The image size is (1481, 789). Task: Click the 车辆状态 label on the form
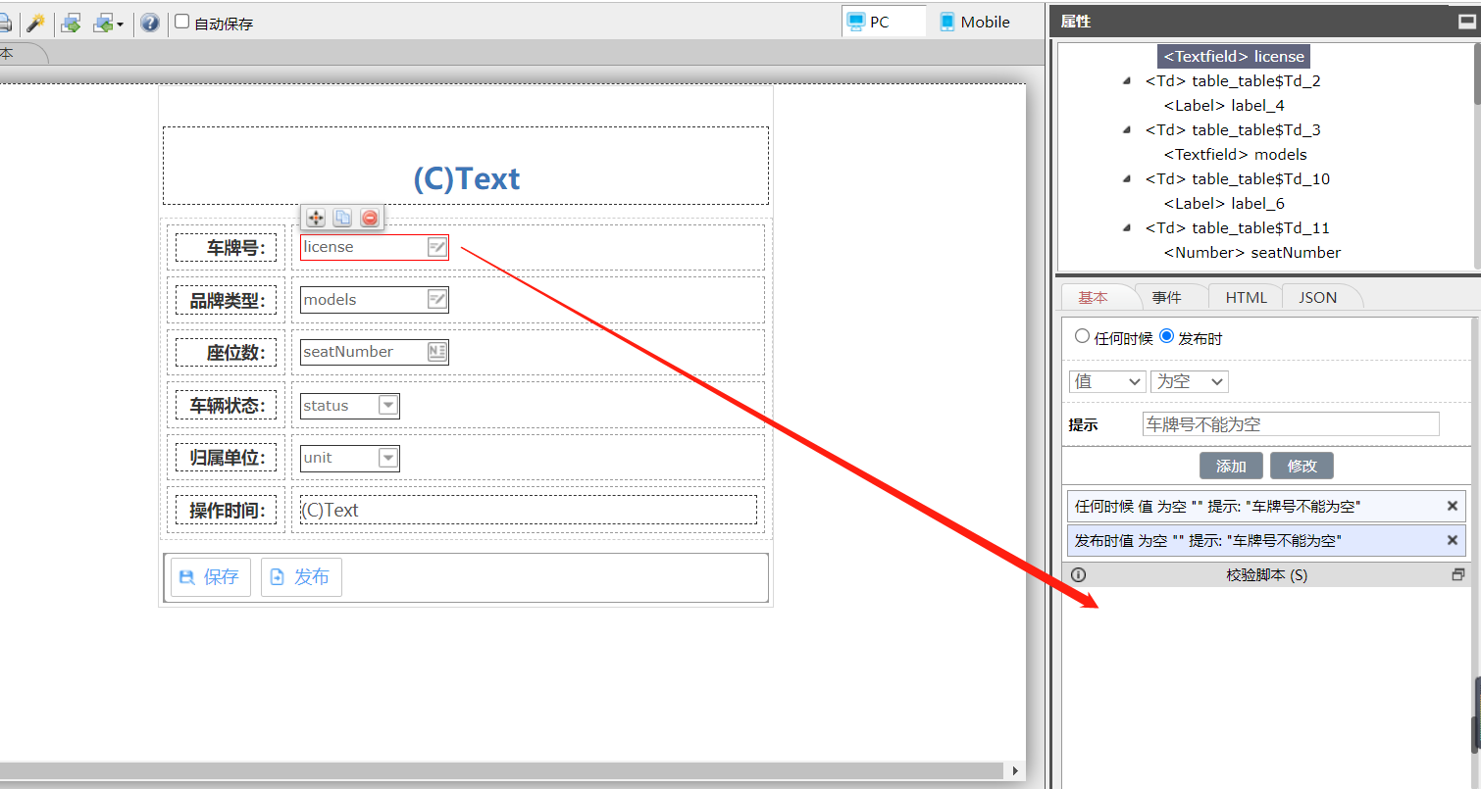[x=226, y=405]
